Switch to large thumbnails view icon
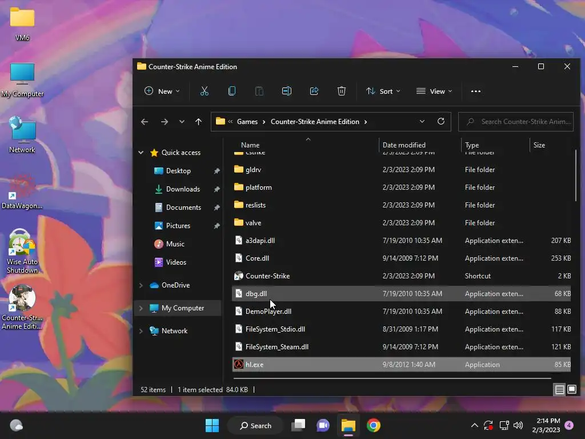585x439 pixels. [572, 390]
